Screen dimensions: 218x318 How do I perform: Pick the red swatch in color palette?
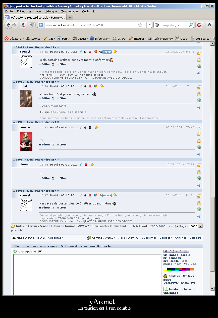click(x=180, y=269)
